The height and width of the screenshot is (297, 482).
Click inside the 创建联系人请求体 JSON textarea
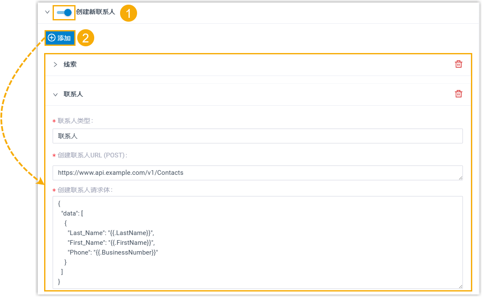258,242
